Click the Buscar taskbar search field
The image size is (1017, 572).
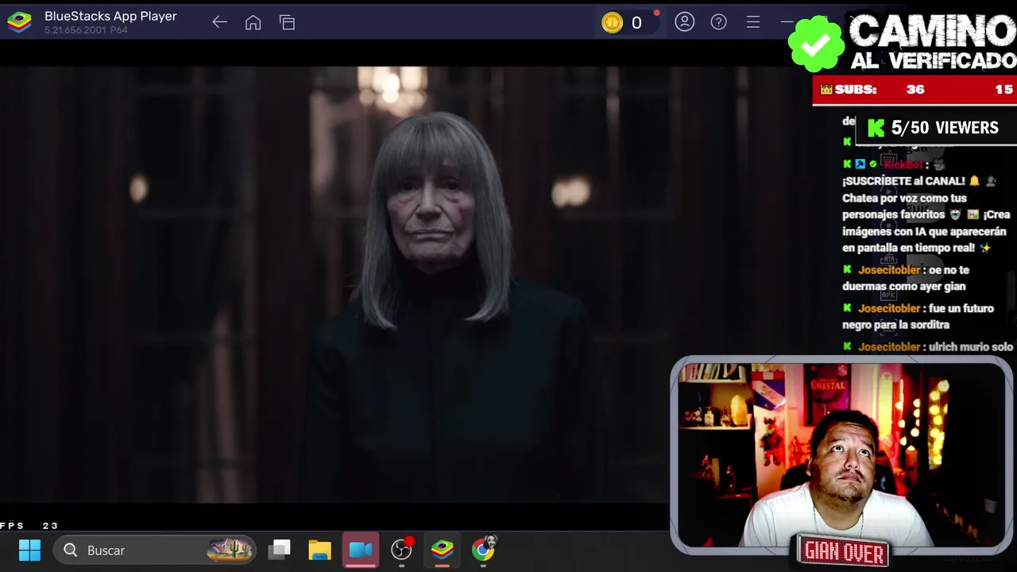pyautogui.click(x=156, y=550)
